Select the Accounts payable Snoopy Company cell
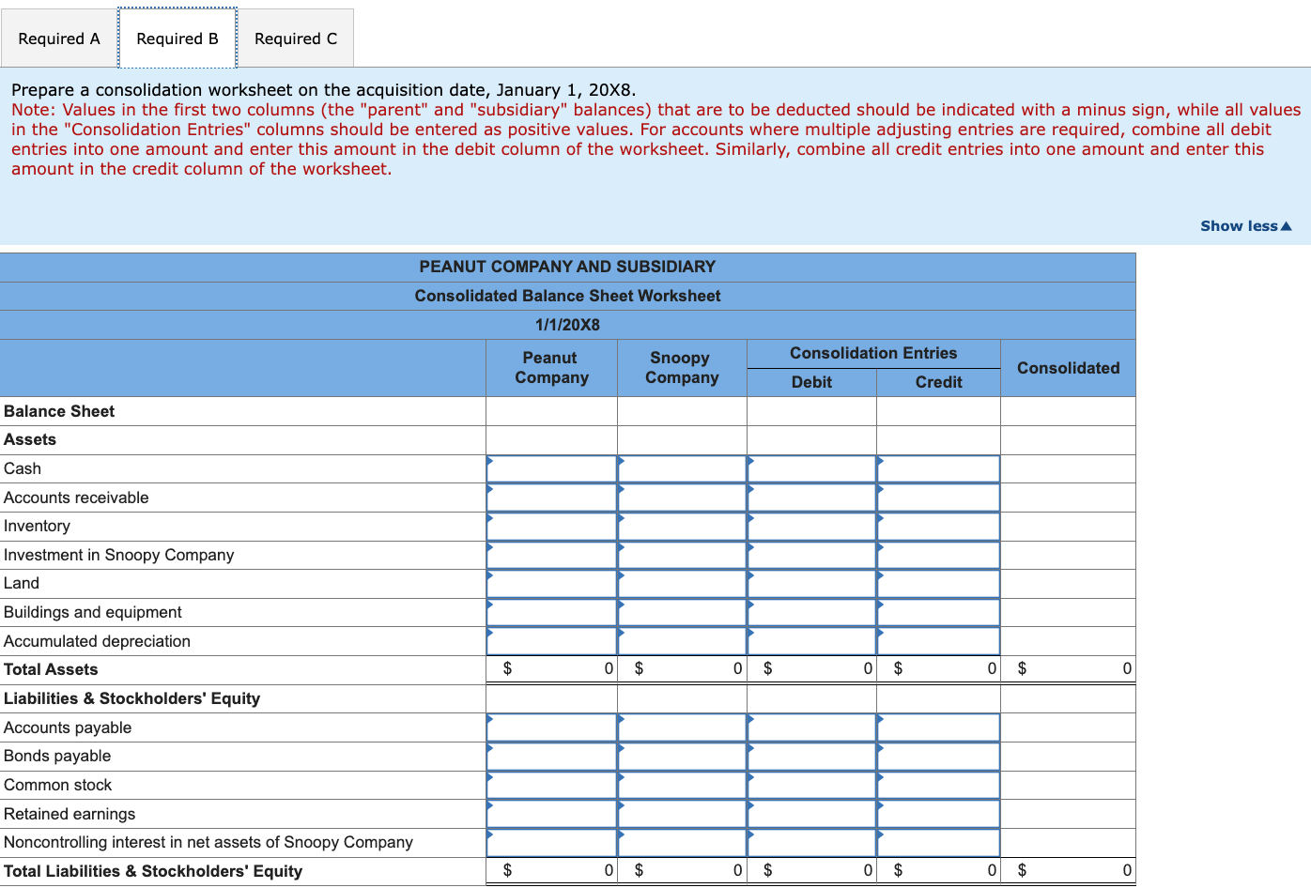This screenshot has width=1311, height=888. (x=680, y=727)
